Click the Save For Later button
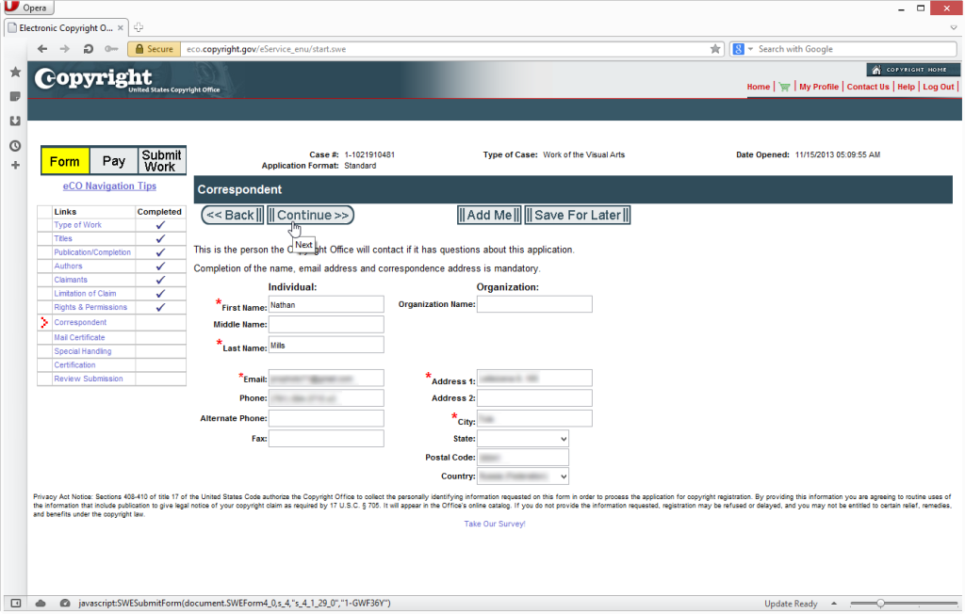This screenshot has width=965, height=614. 578,216
